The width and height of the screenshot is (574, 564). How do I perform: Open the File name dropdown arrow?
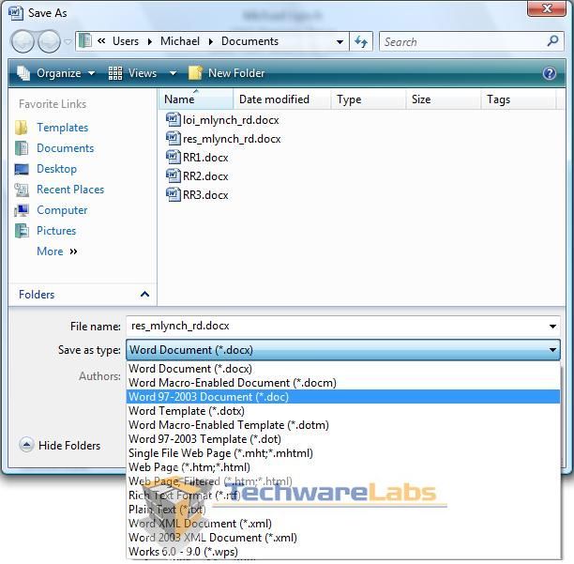pyautogui.click(x=552, y=327)
